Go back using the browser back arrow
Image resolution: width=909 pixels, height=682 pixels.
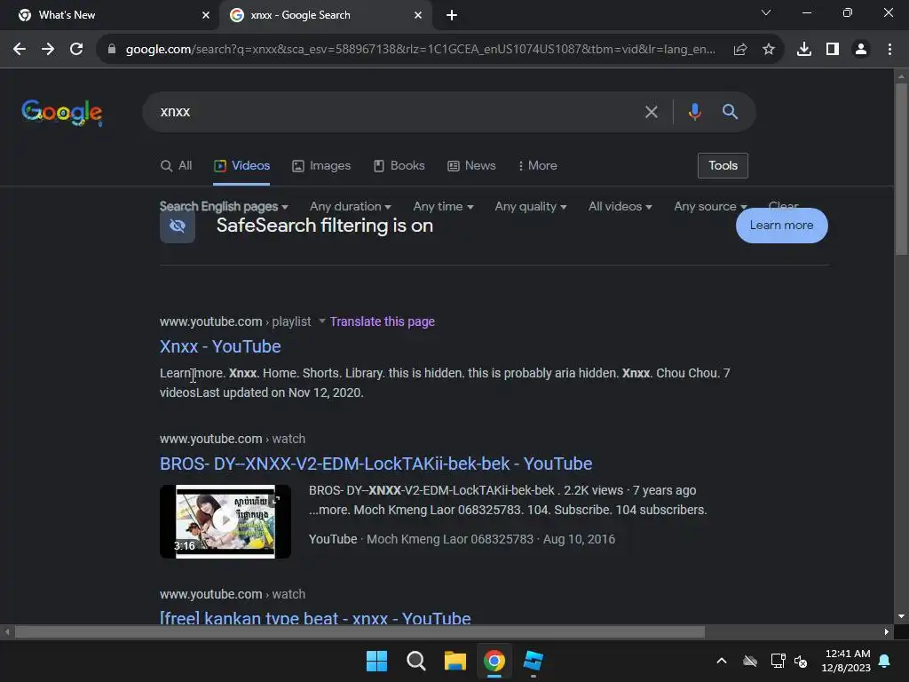20,50
